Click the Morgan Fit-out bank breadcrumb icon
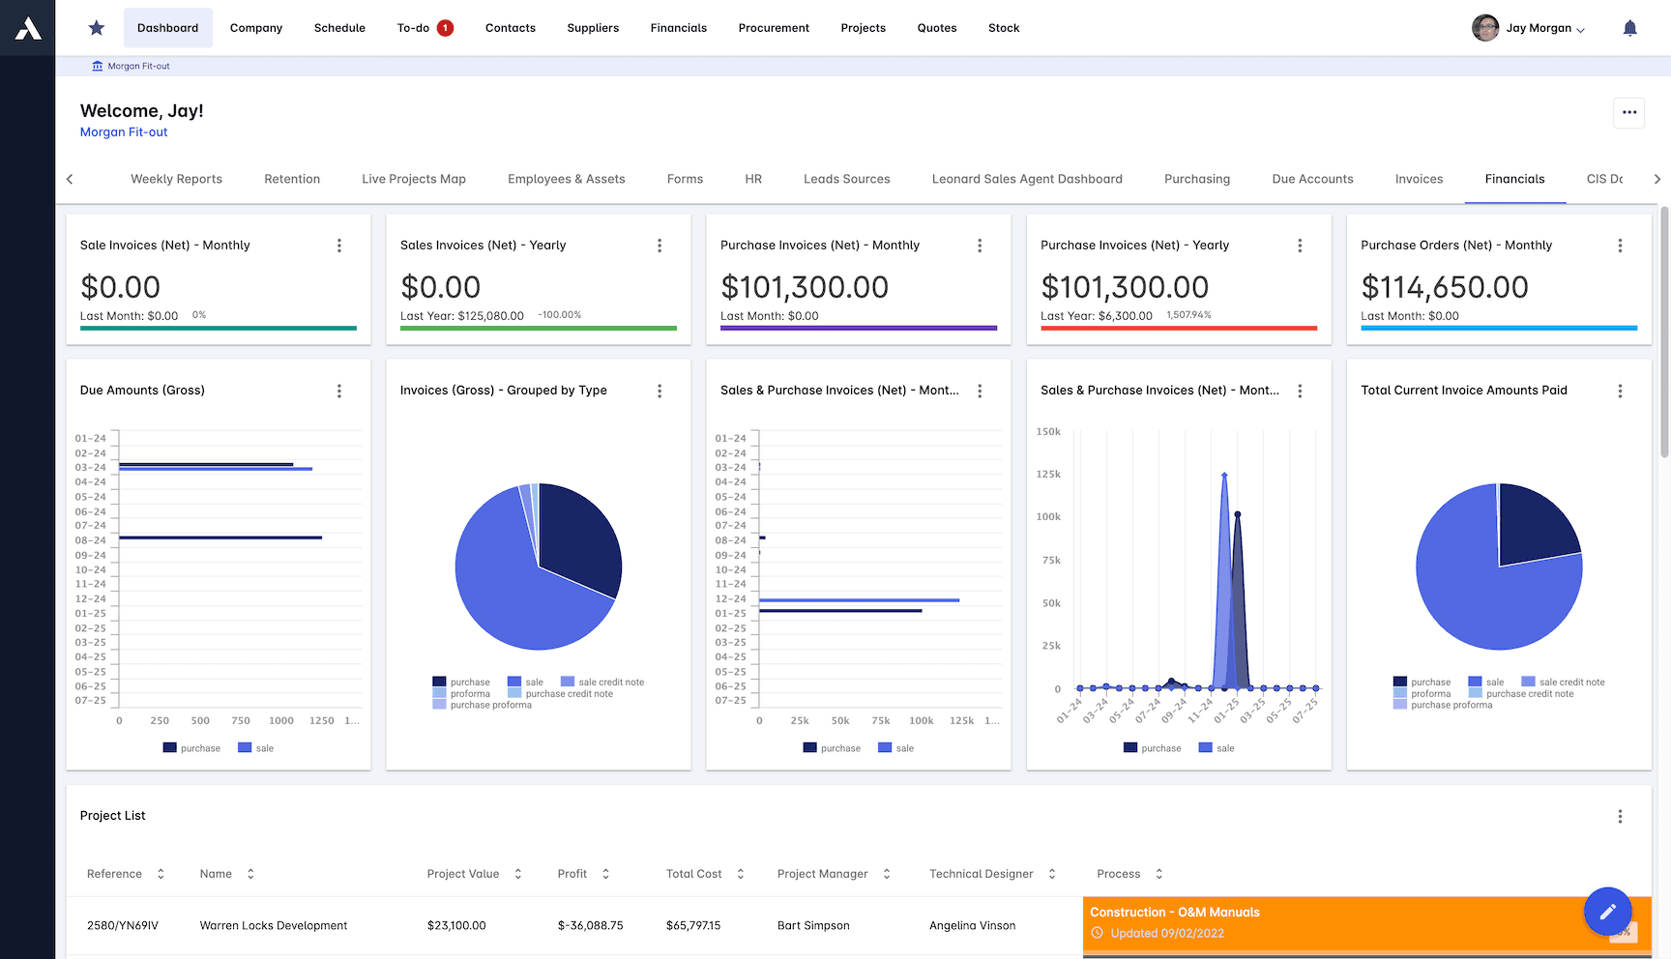 pos(97,66)
